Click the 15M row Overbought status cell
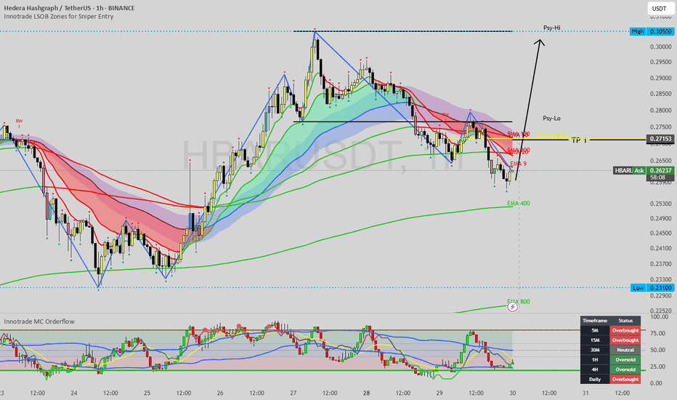The width and height of the screenshot is (677, 400). (625, 340)
